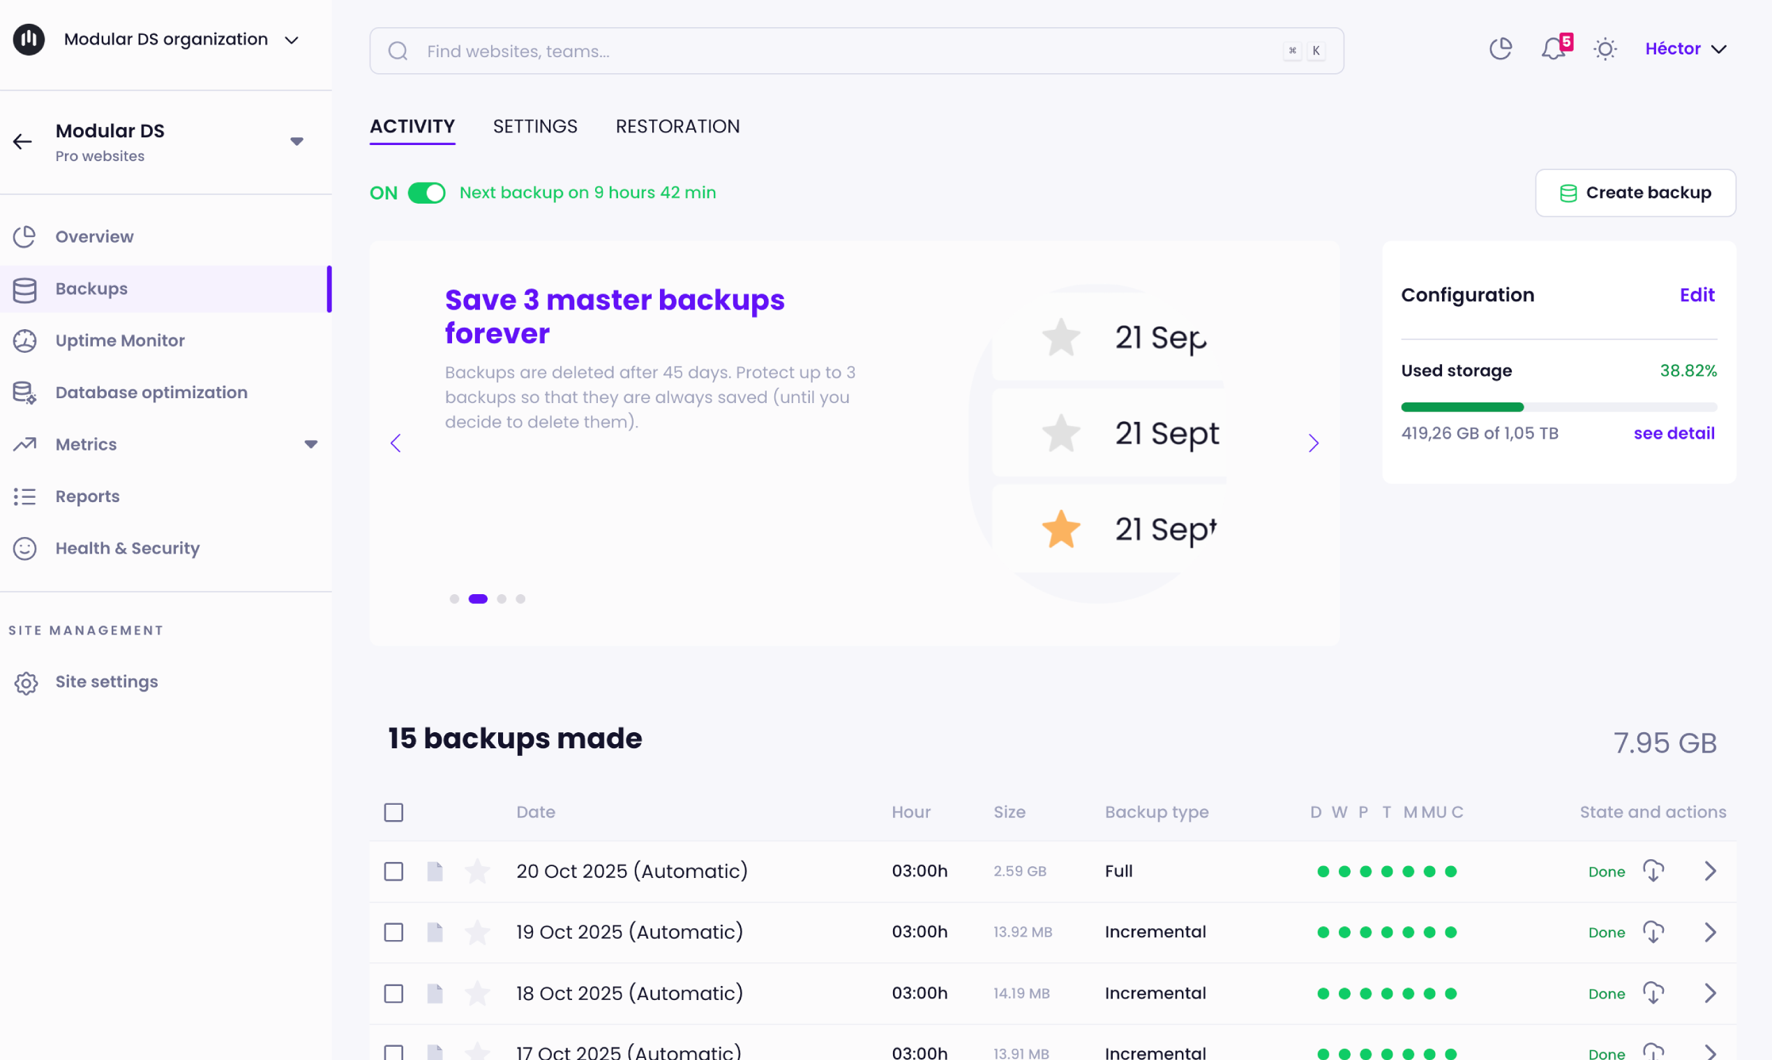
Task: Star the 19 Oct 2025 backup
Action: pos(477,932)
